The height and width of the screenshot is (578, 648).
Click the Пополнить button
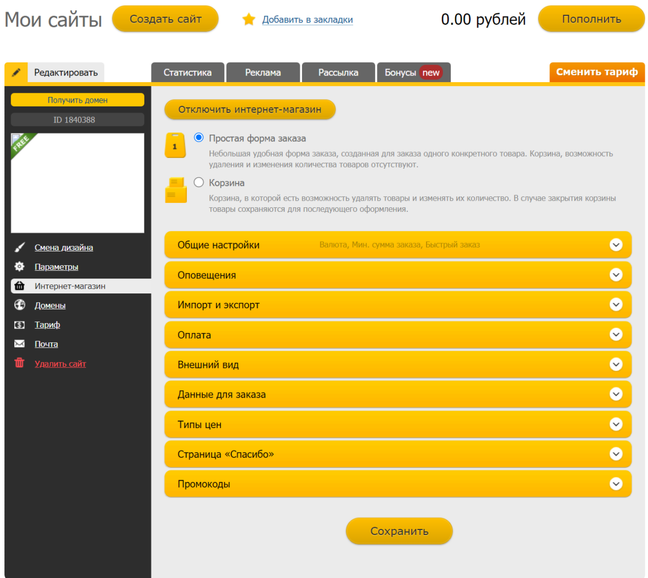[x=591, y=19]
